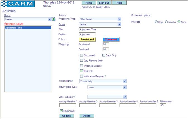
Task: Expand the JOIN Indicator dropdown
Action: 107,97
